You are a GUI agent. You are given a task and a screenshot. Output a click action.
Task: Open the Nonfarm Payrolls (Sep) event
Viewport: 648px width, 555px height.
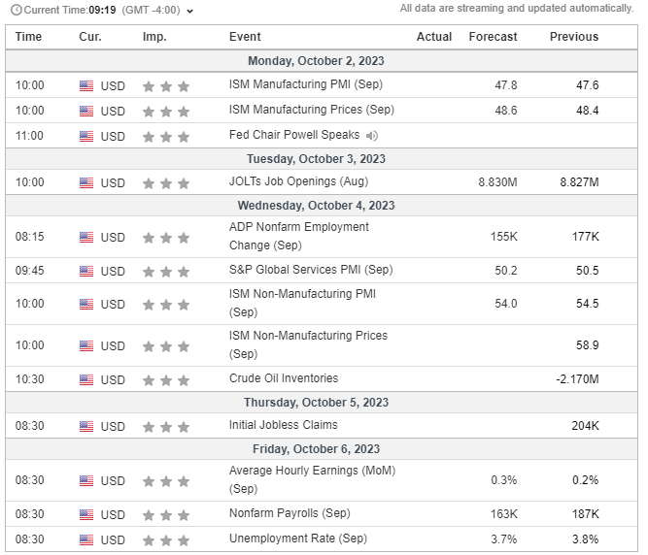pyautogui.click(x=290, y=513)
